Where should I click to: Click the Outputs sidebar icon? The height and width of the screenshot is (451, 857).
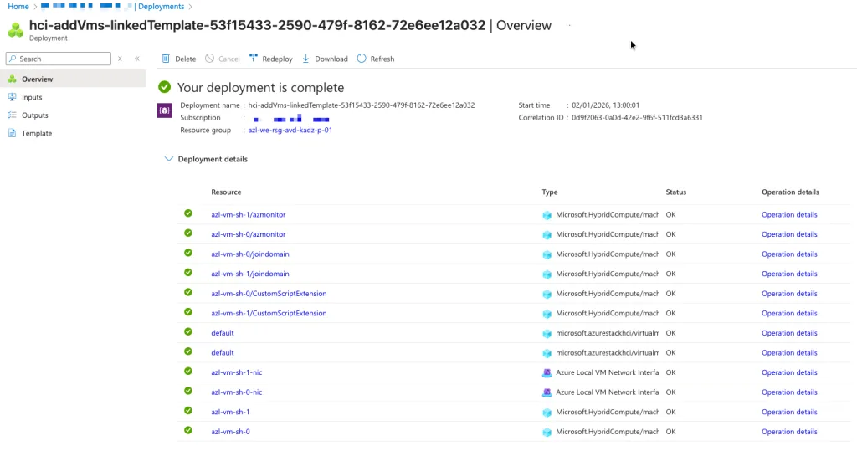12,115
